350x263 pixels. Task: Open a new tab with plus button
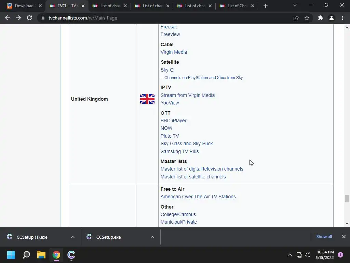pos(265,6)
